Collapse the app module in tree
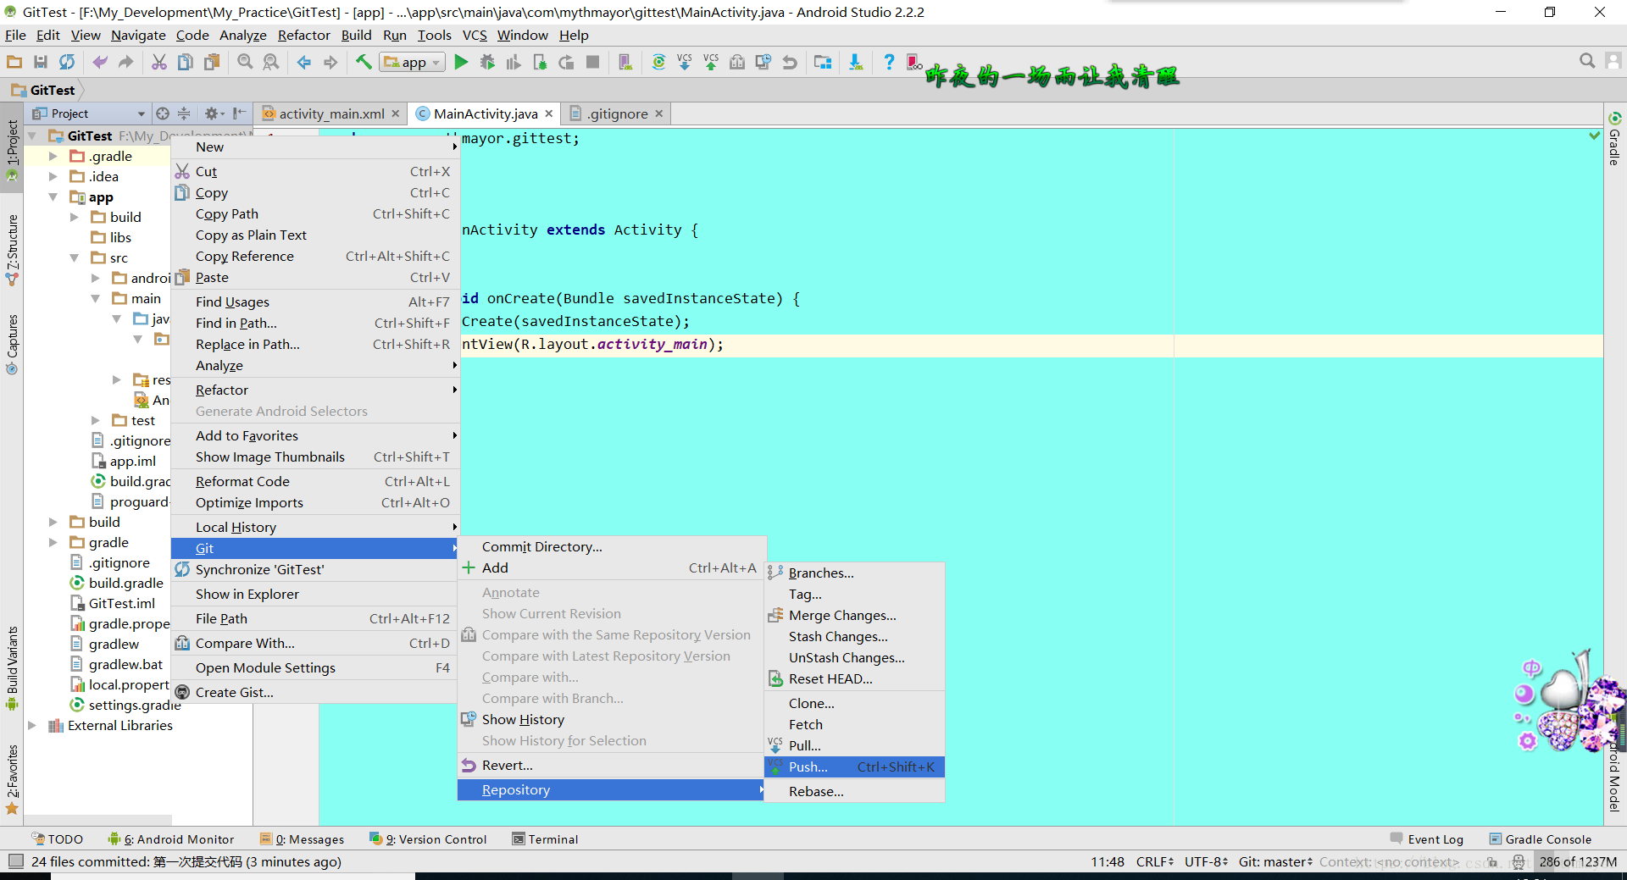Screen dimensions: 1627x880 click(x=53, y=196)
